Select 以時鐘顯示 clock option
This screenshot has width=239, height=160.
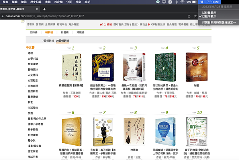coord(209,13)
